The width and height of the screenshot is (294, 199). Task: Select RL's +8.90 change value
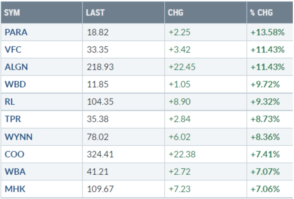[179, 102]
